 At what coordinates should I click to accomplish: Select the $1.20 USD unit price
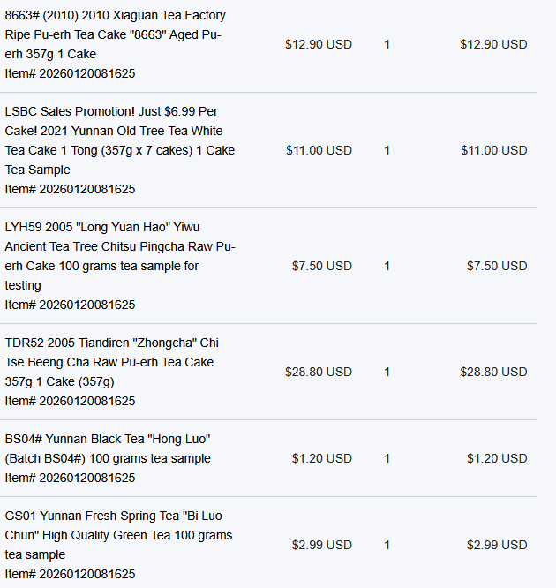click(321, 458)
